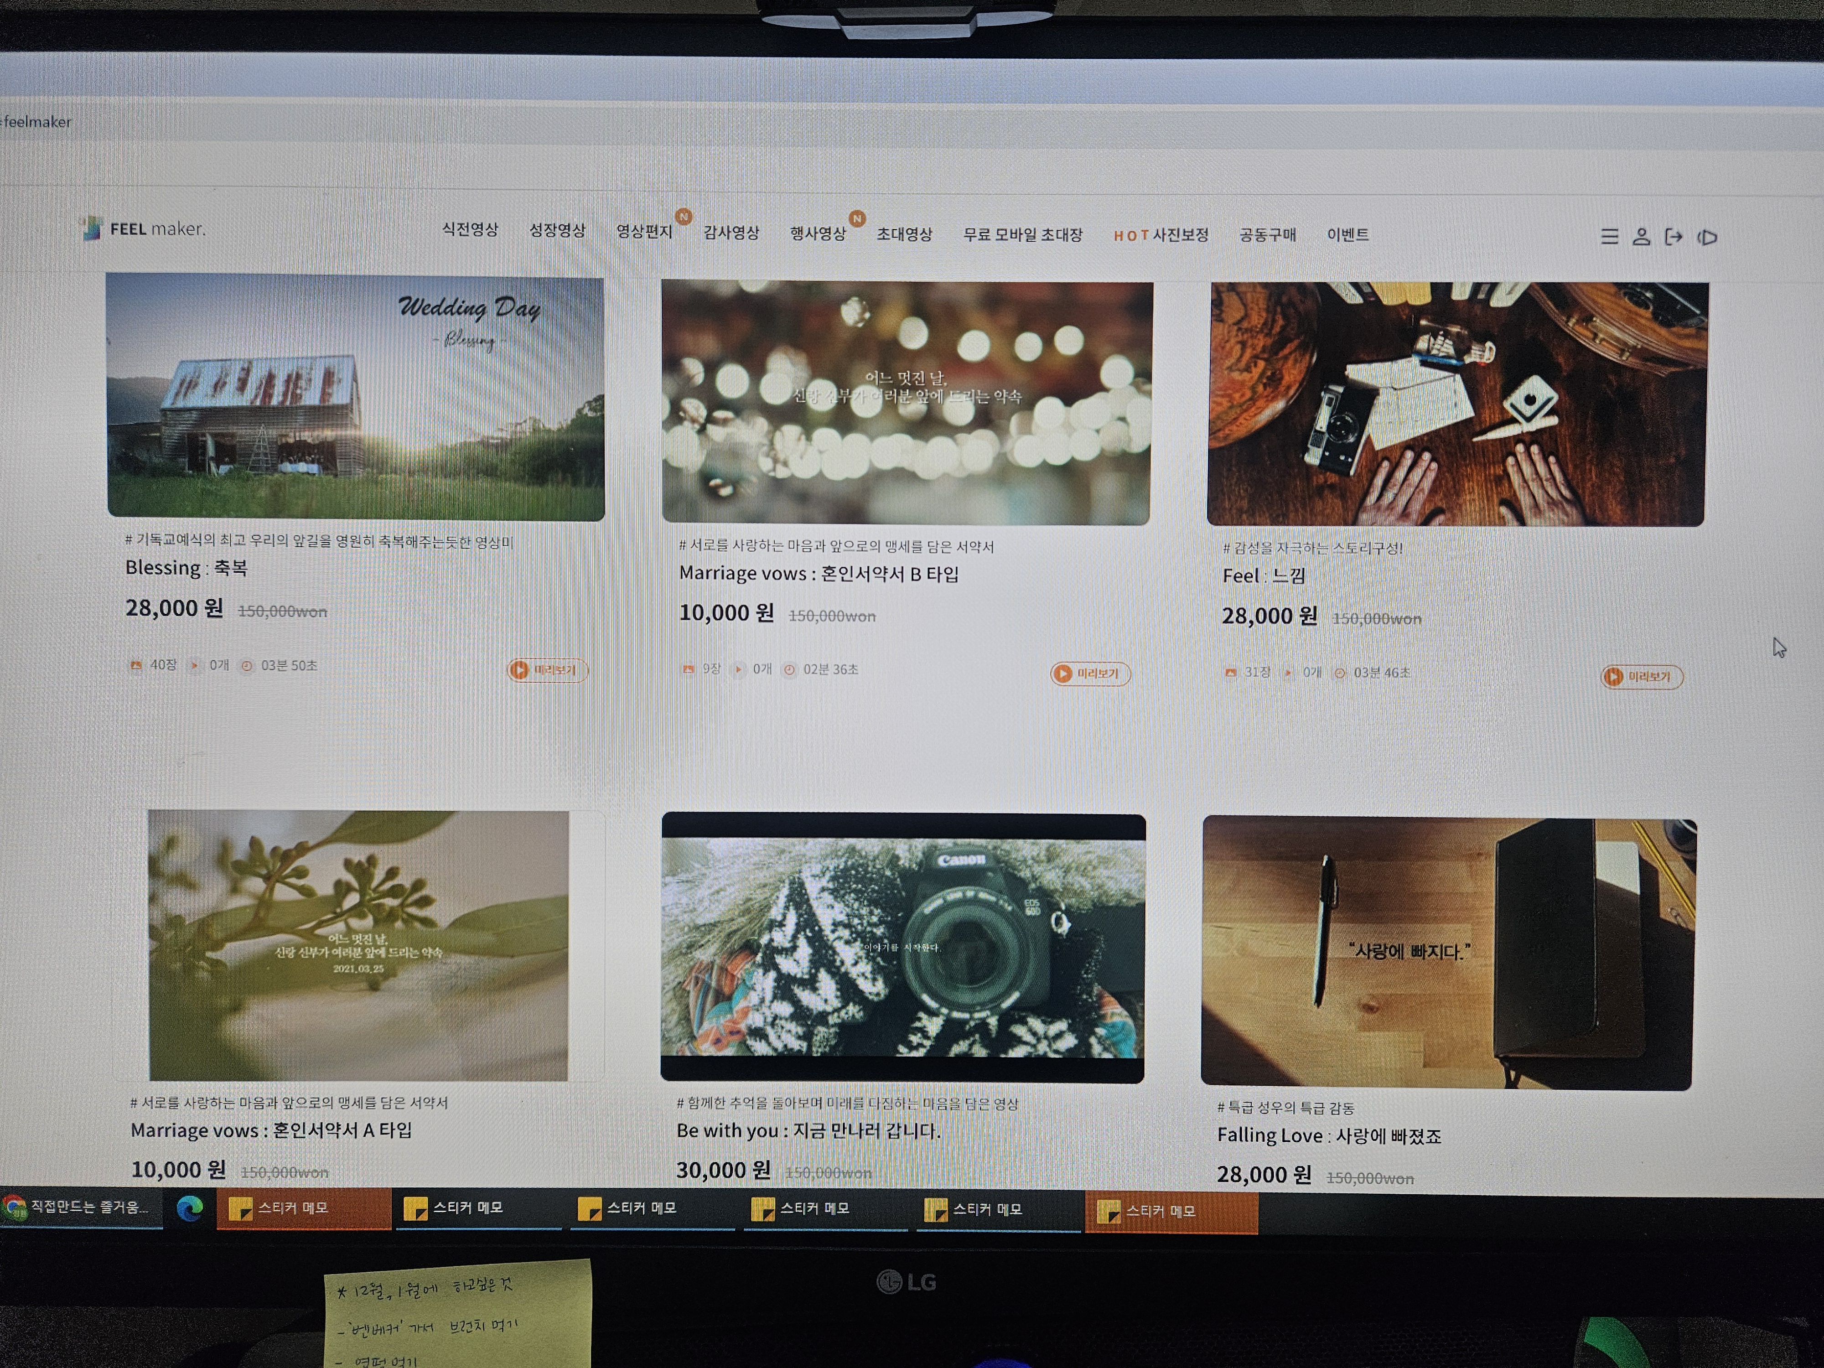Open the Marriage vows A leaf thumbnail
The width and height of the screenshot is (1824, 1368).
pyautogui.click(x=359, y=945)
